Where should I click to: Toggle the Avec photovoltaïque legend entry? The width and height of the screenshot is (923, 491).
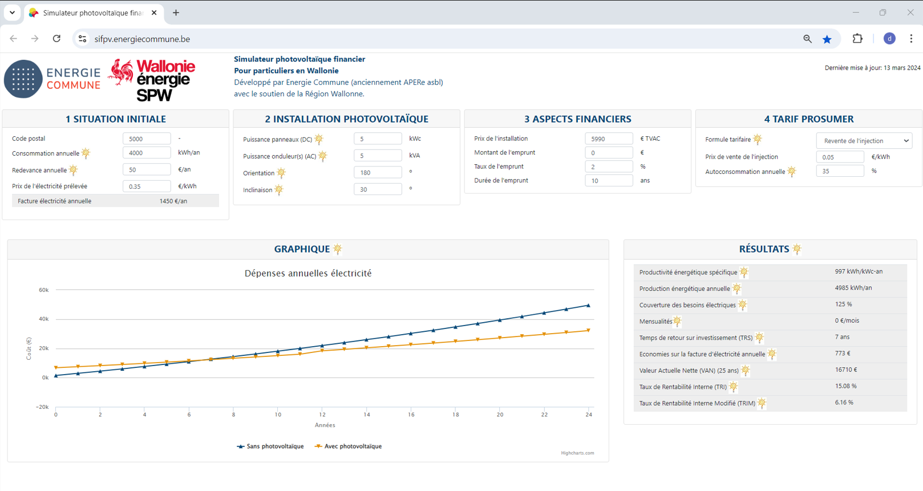point(348,447)
